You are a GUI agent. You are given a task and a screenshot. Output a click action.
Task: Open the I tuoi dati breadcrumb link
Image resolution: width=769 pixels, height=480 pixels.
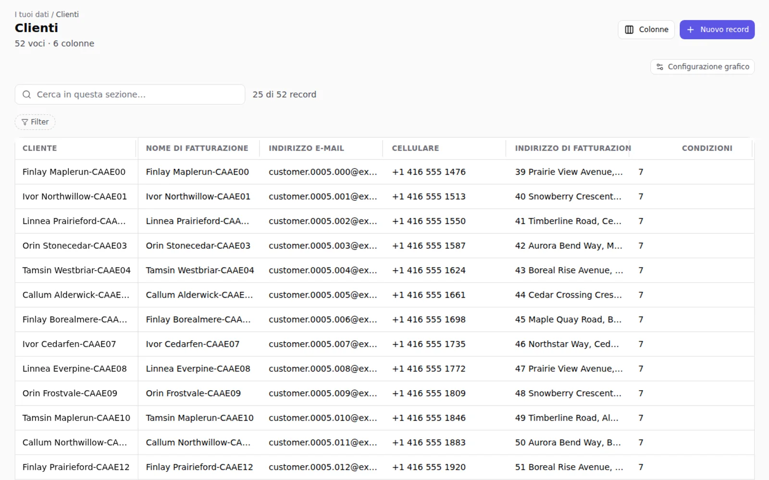coord(32,14)
